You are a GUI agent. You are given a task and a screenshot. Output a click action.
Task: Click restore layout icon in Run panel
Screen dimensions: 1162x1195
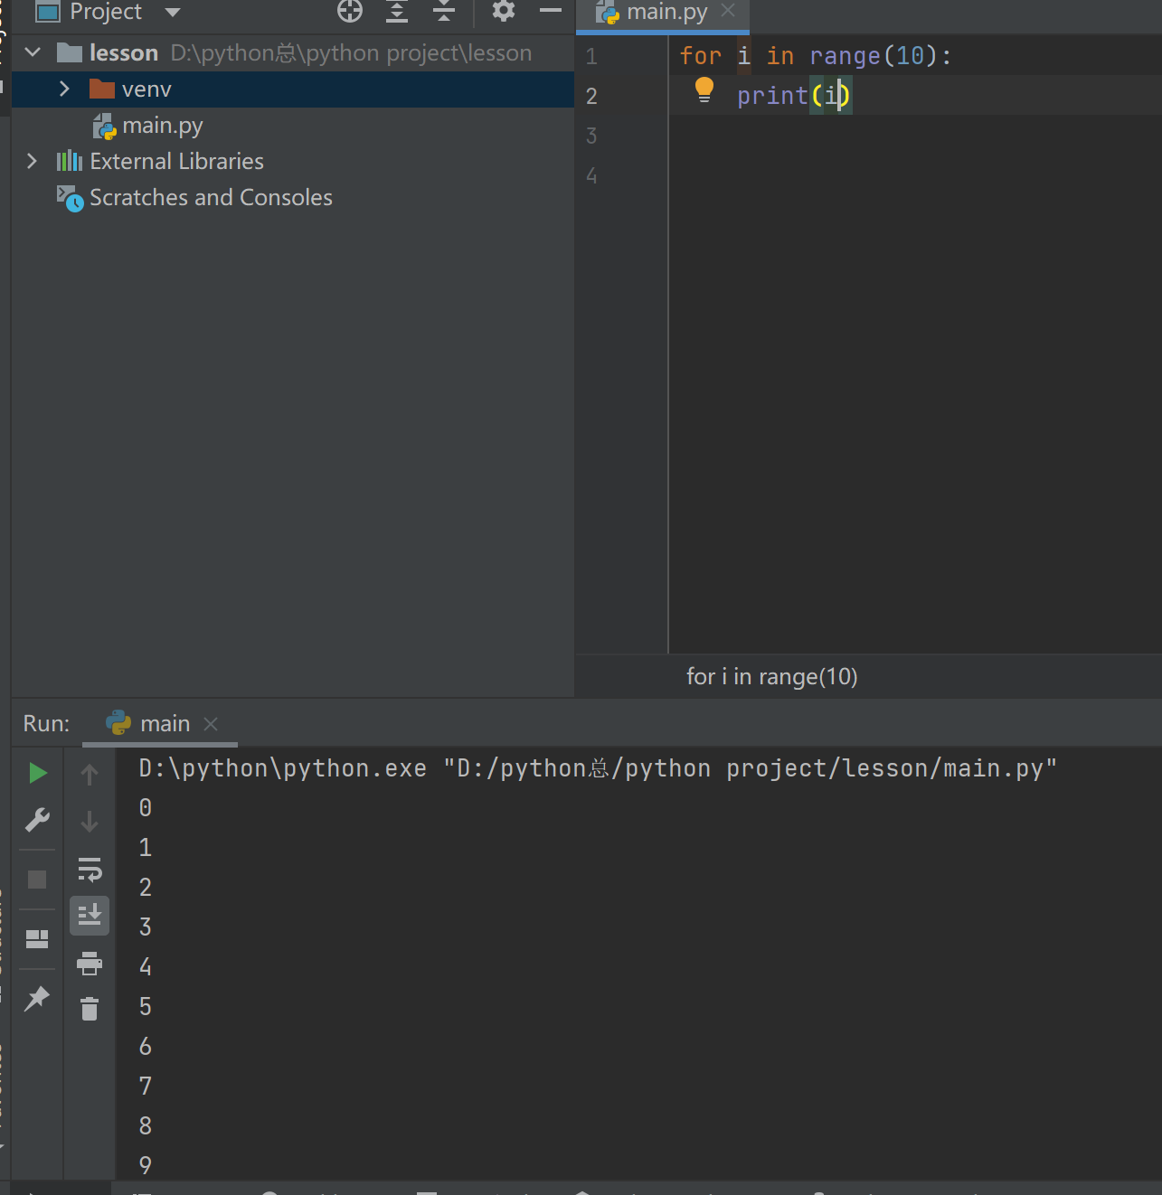click(37, 939)
